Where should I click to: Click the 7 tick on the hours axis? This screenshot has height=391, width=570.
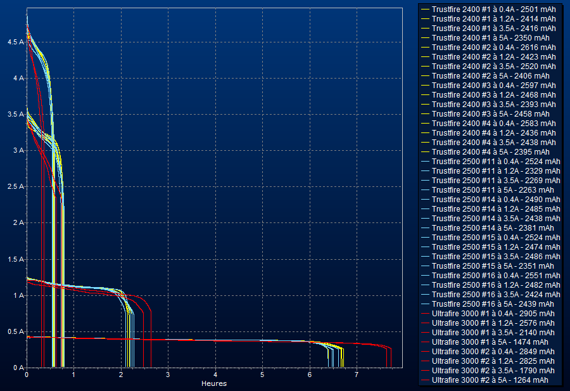357,375
